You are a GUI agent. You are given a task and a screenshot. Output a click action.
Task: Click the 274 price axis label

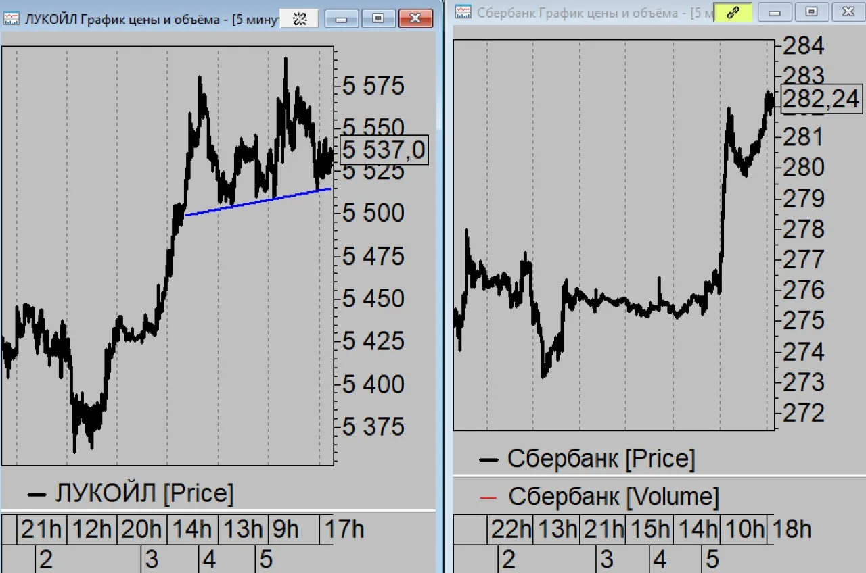pos(803,352)
